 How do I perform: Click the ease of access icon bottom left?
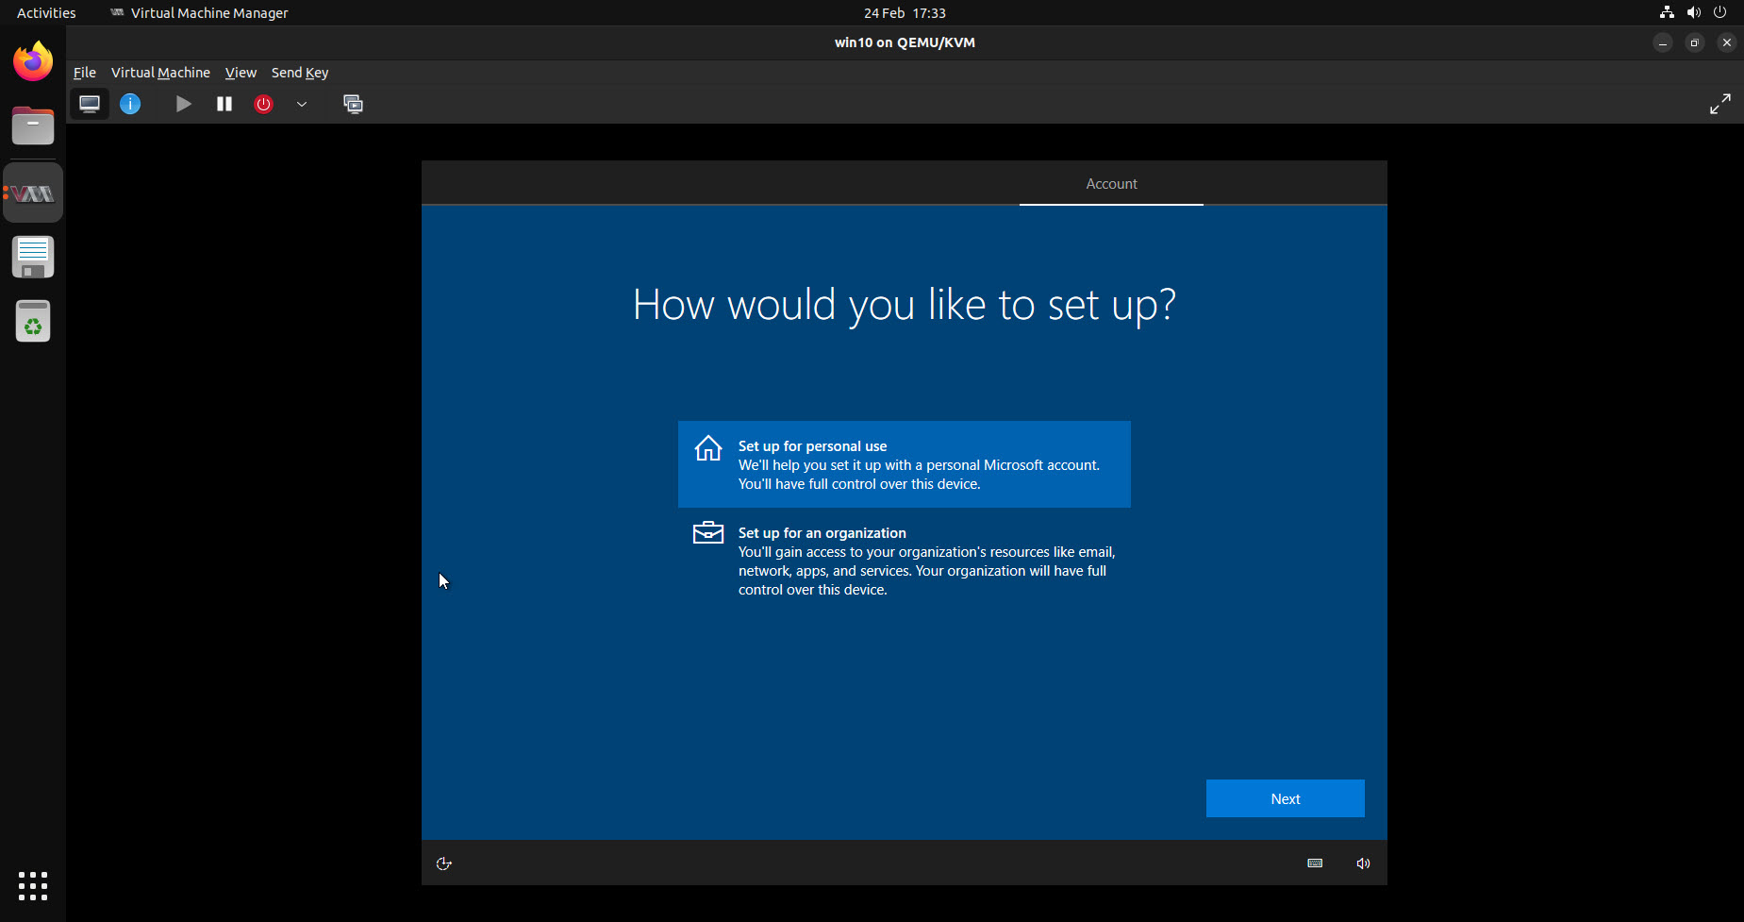[x=443, y=863]
